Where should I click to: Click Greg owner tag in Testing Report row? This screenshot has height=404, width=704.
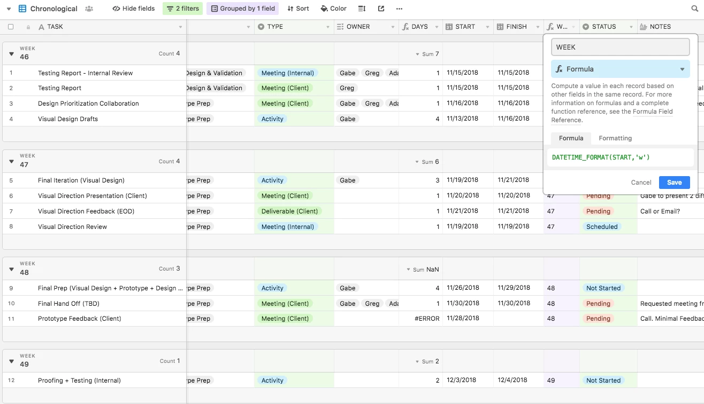347,88
